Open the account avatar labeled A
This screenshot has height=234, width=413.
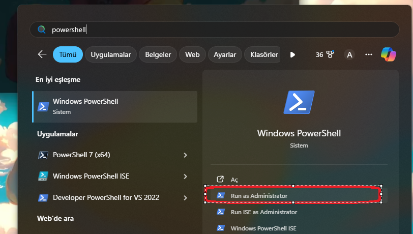click(x=349, y=54)
